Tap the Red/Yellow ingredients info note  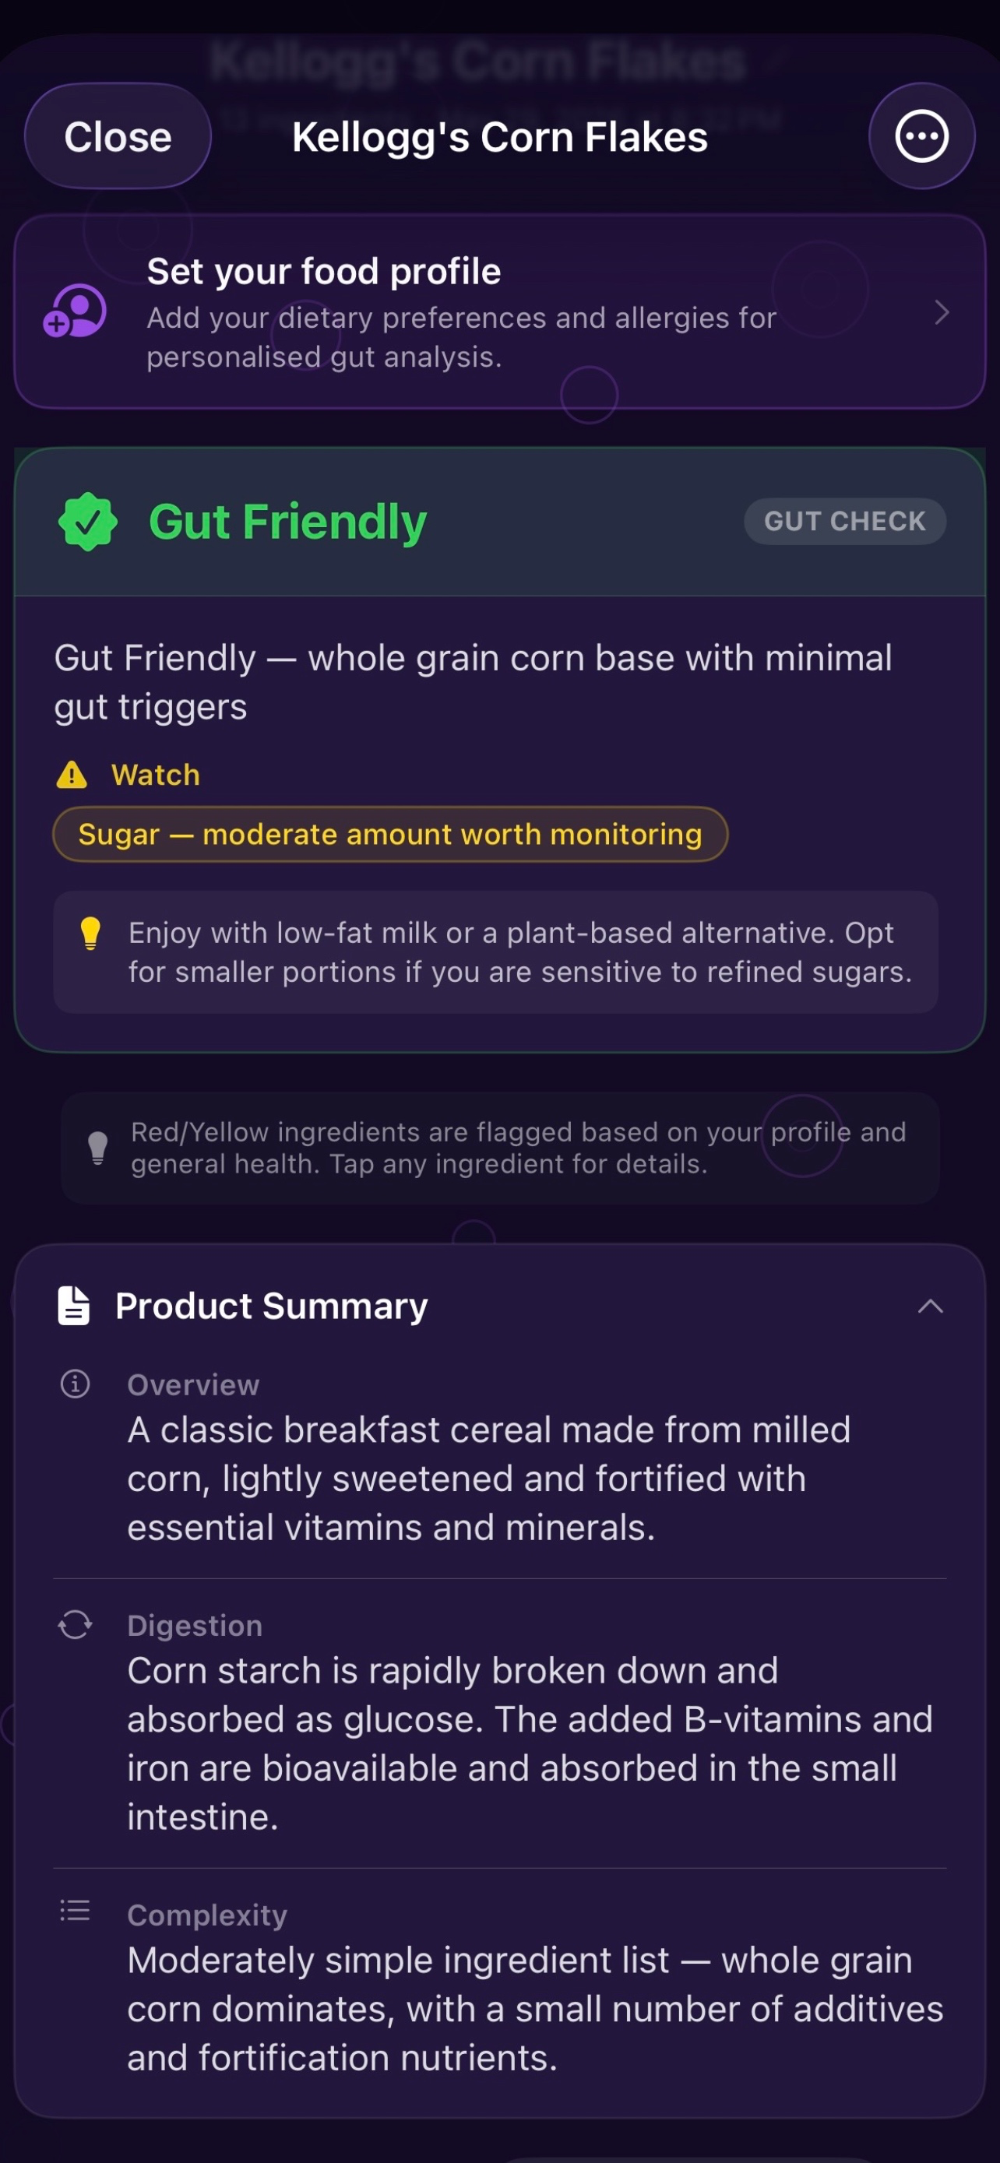tap(499, 1148)
